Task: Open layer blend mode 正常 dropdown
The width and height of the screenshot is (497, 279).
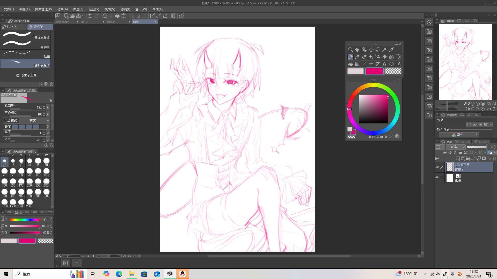Action: pyautogui.click(x=456, y=147)
